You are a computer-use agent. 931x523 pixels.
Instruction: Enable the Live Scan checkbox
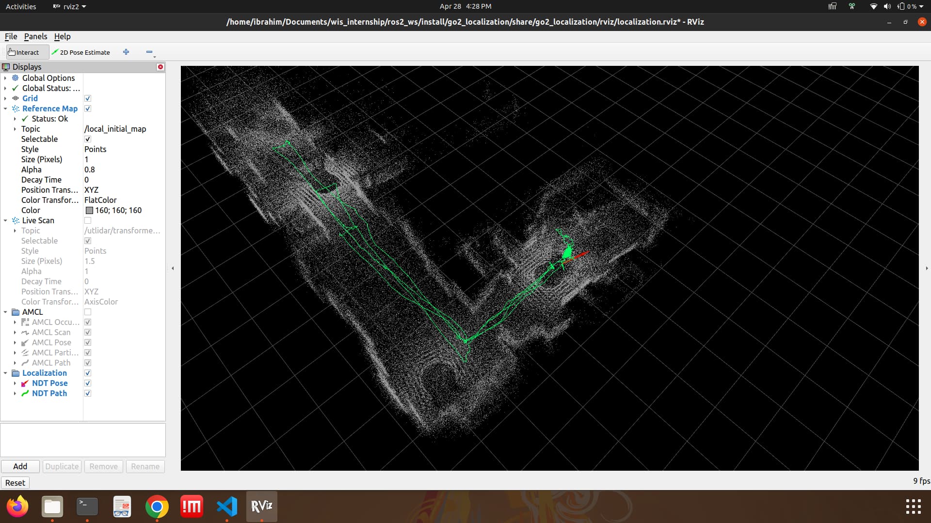click(x=88, y=220)
